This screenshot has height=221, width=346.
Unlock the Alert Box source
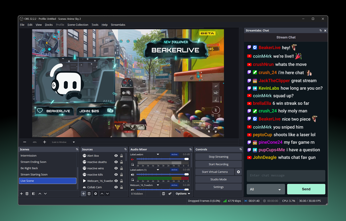click(122, 156)
